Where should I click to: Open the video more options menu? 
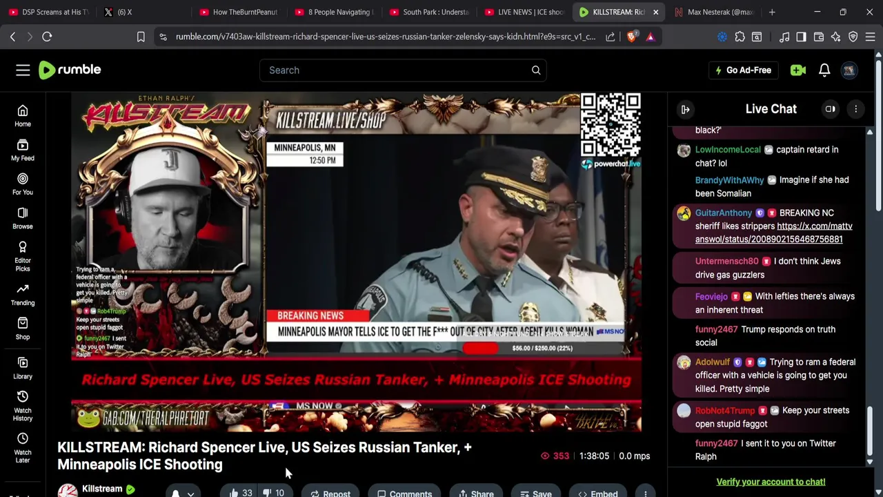tap(646, 493)
